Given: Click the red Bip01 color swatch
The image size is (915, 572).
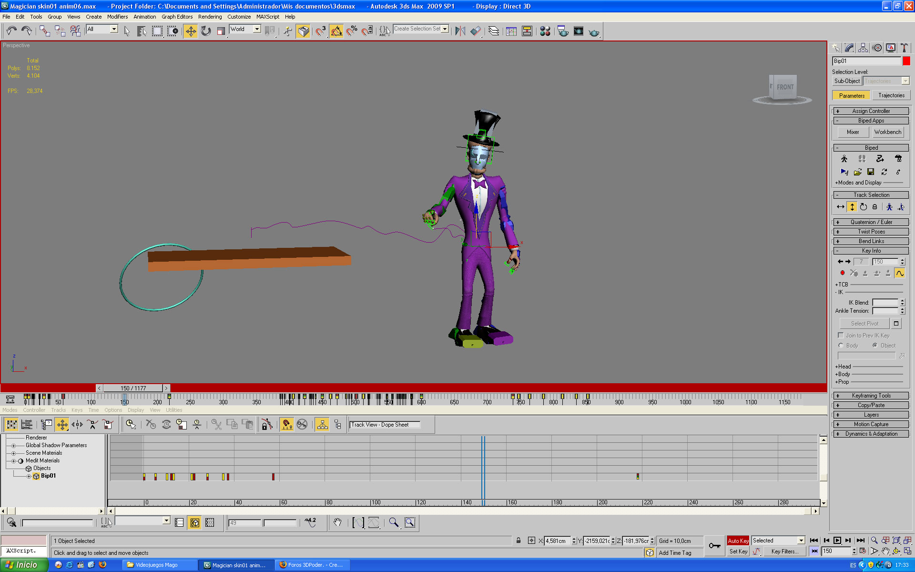Looking at the screenshot, I should click(906, 61).
